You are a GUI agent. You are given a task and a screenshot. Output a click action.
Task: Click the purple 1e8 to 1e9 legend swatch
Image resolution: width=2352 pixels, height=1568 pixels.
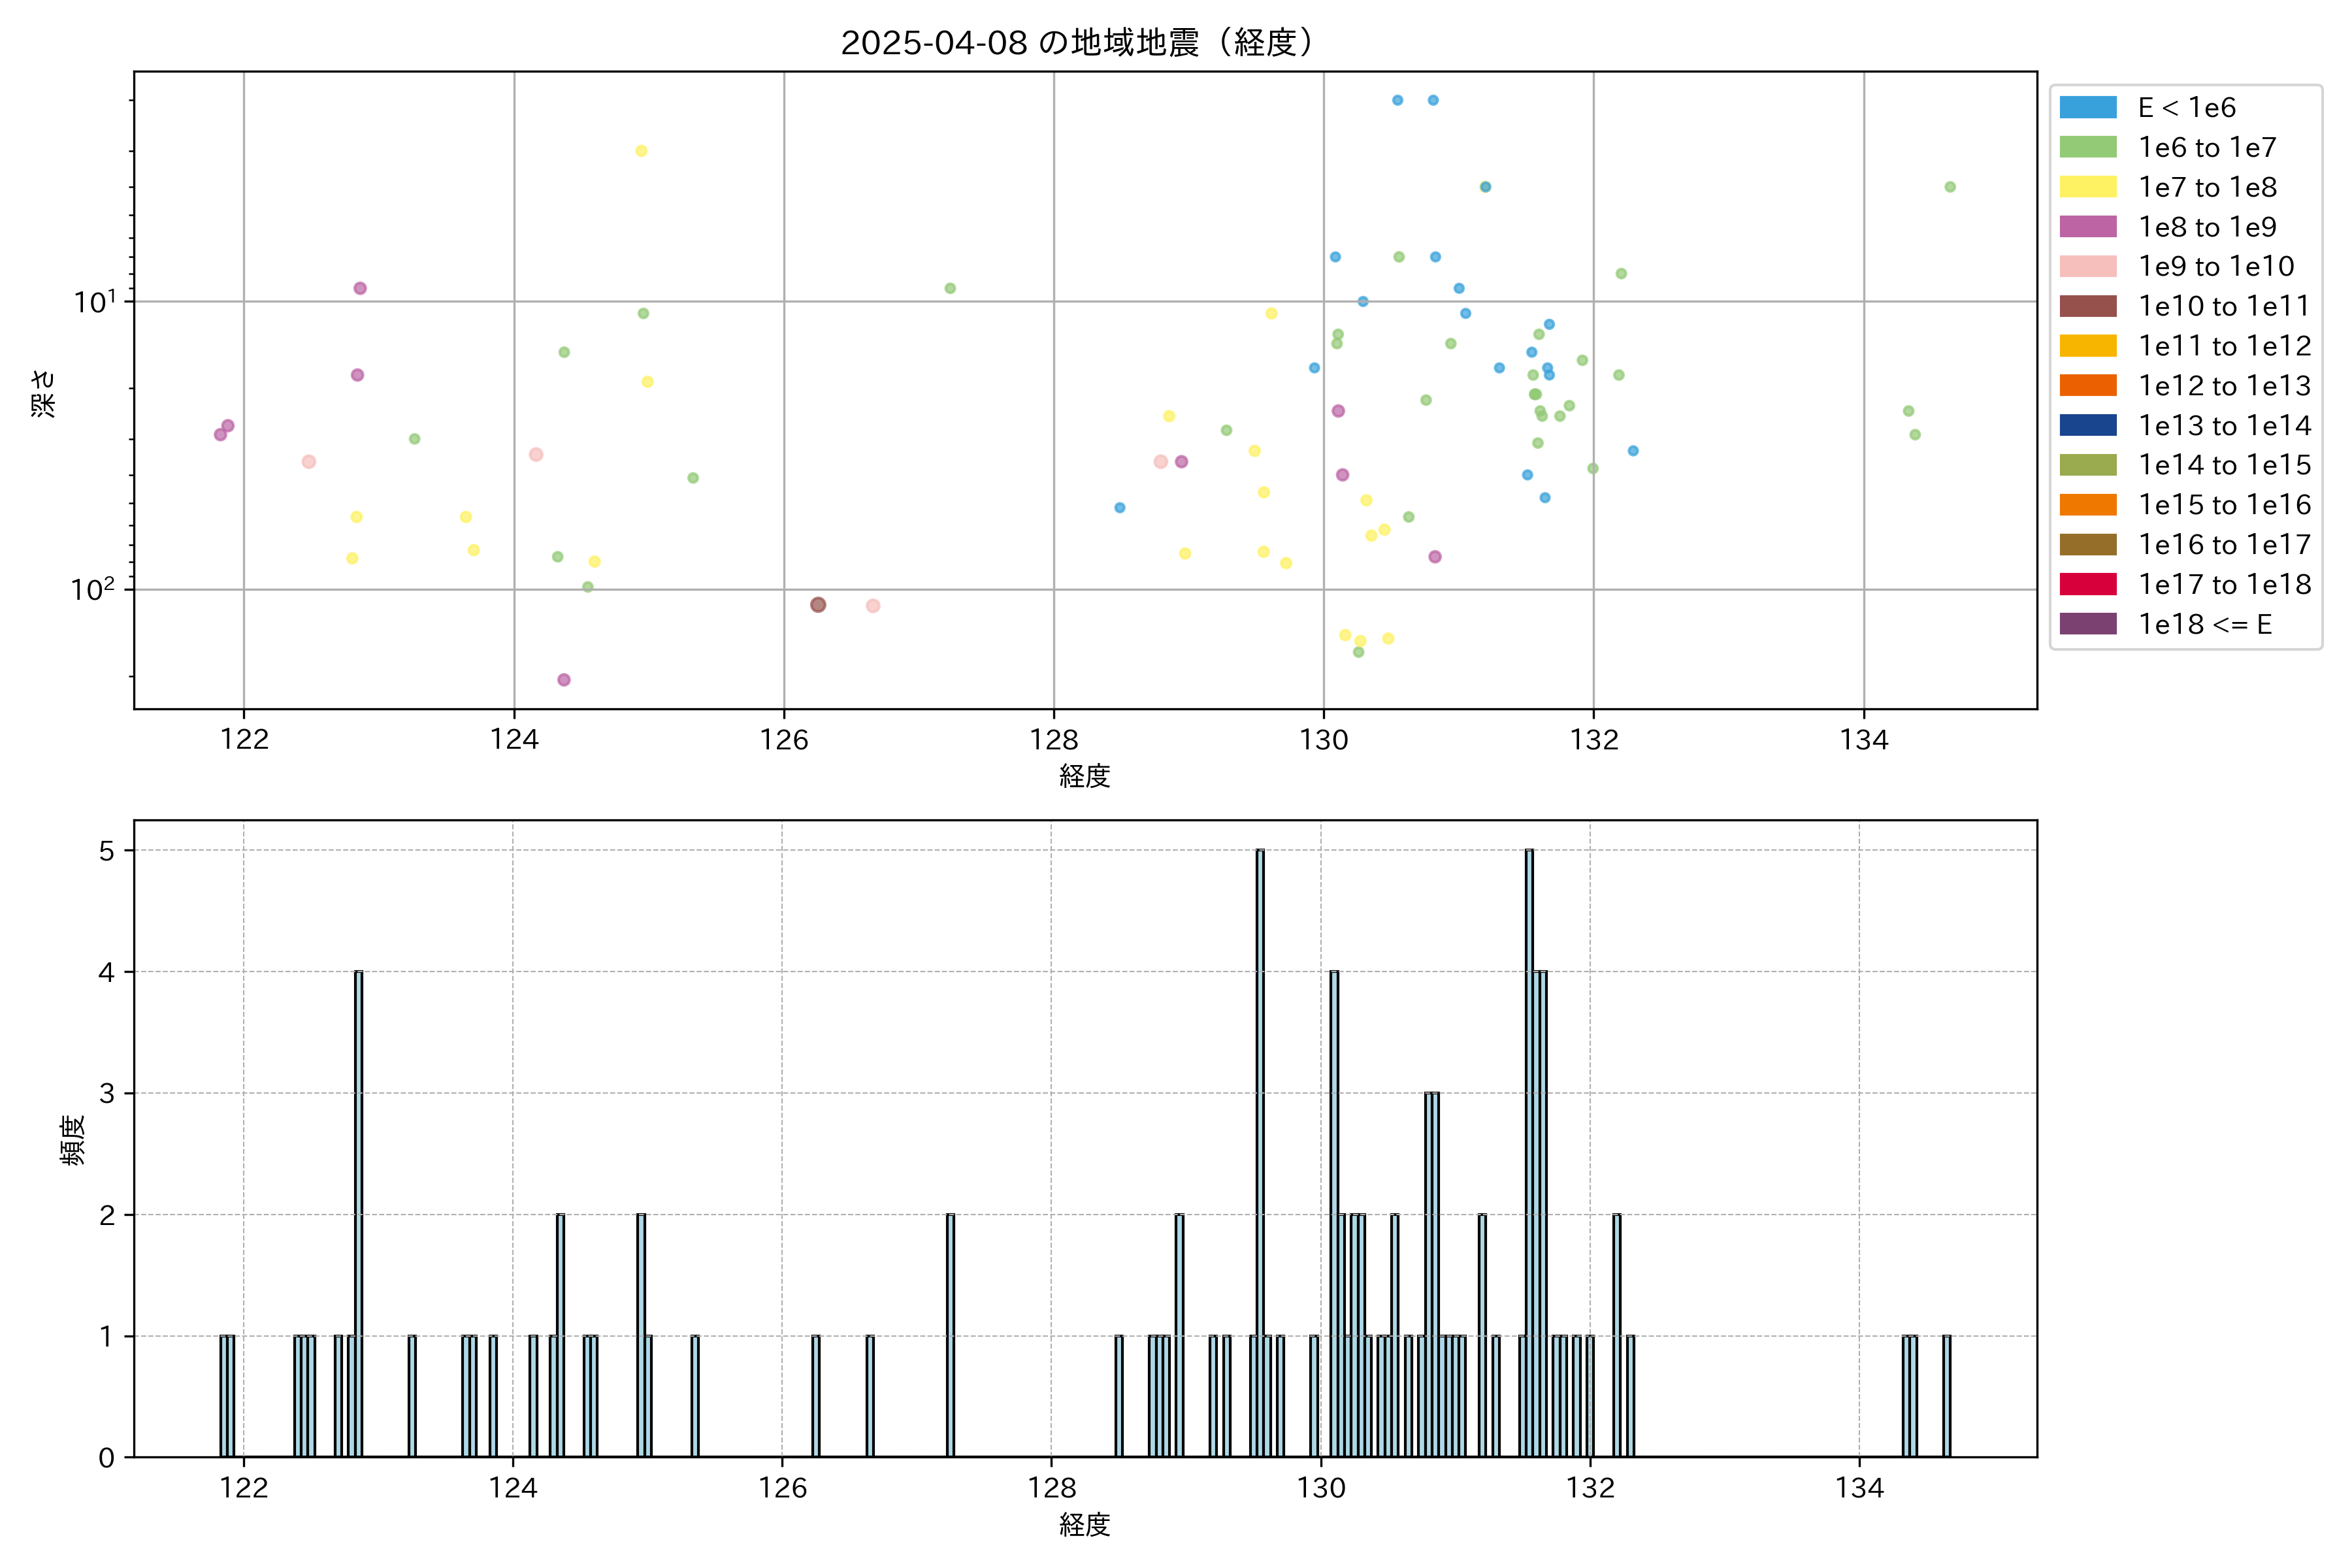pos(2088,227)
